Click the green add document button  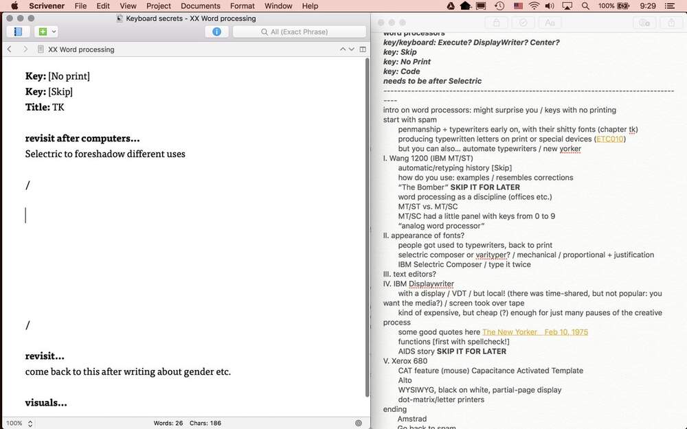43,32
